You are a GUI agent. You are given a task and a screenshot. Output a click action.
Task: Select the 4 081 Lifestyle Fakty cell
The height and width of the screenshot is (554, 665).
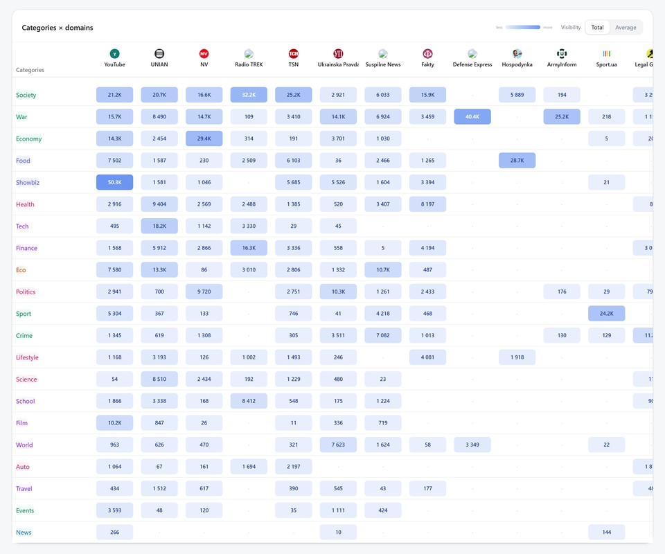point(427,357)
